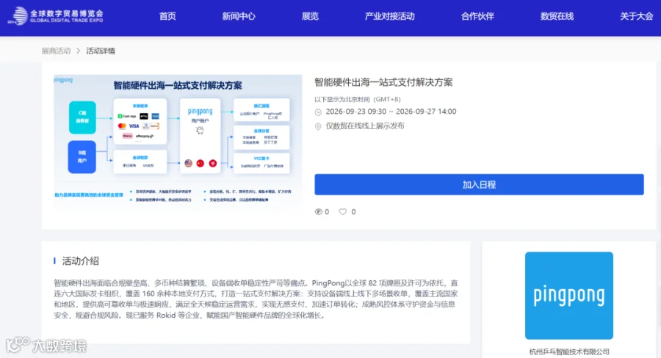This screenshot has height=358, width=661.
Task: Click the clock icon beside event date
Action: (318, 112)
